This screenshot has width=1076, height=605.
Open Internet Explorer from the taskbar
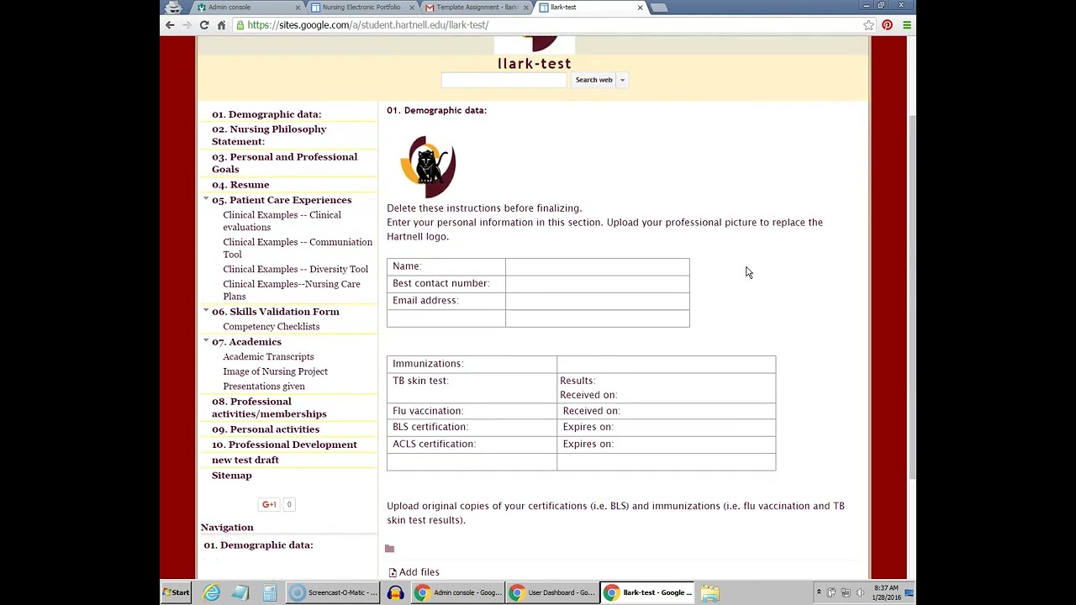(212, 593)
